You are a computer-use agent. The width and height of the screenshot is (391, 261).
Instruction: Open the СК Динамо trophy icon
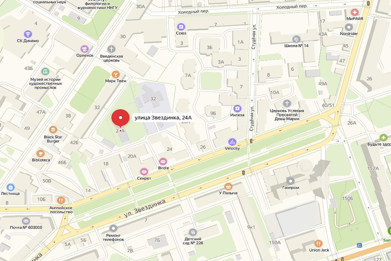[x=28, y=34]
